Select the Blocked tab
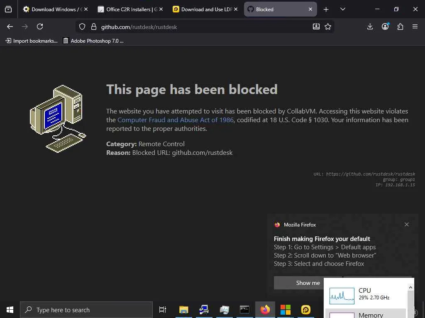425x318 pixels. (281, 9)
